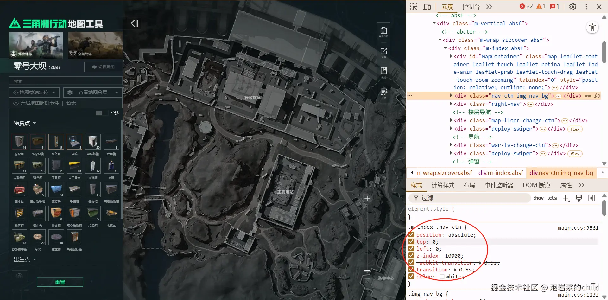Viewport: 608px width, 300px height.
Task: Select the 医疗包 medical bag icon
Action: point(19,189)
